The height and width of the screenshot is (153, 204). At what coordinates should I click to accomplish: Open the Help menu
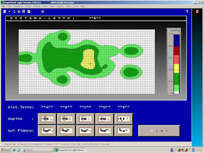(83, 6)
